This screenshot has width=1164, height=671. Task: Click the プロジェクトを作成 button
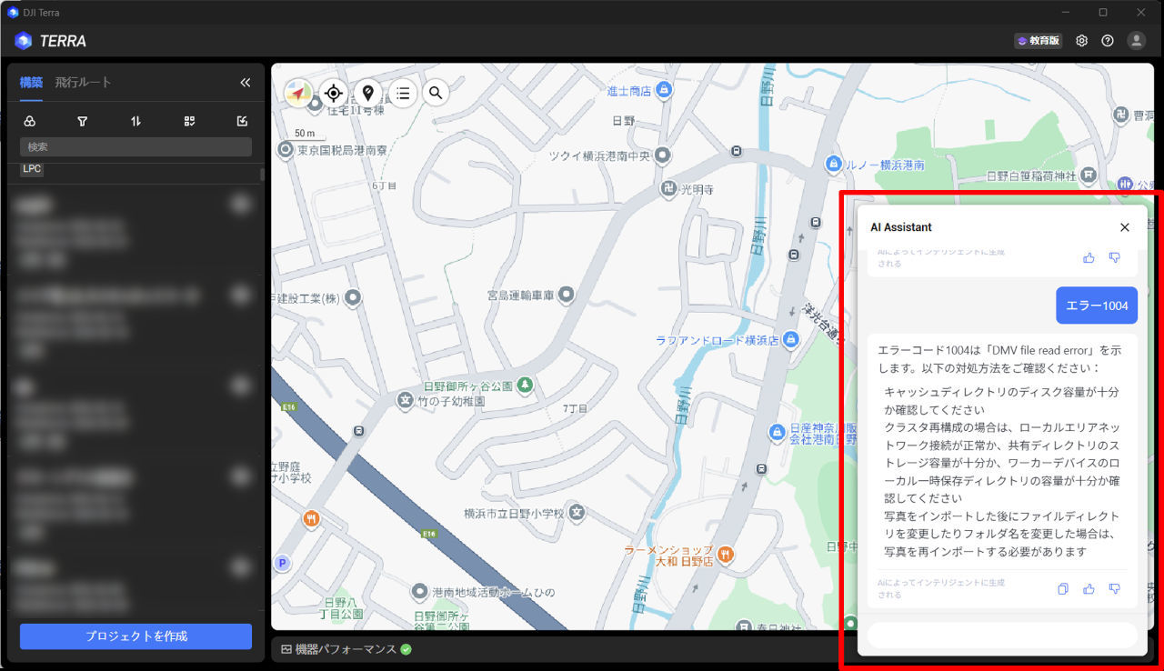click(x=135, y=636)
